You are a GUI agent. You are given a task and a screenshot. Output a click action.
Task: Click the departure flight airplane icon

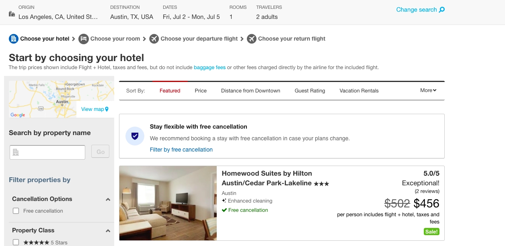(x=154, y=39)
